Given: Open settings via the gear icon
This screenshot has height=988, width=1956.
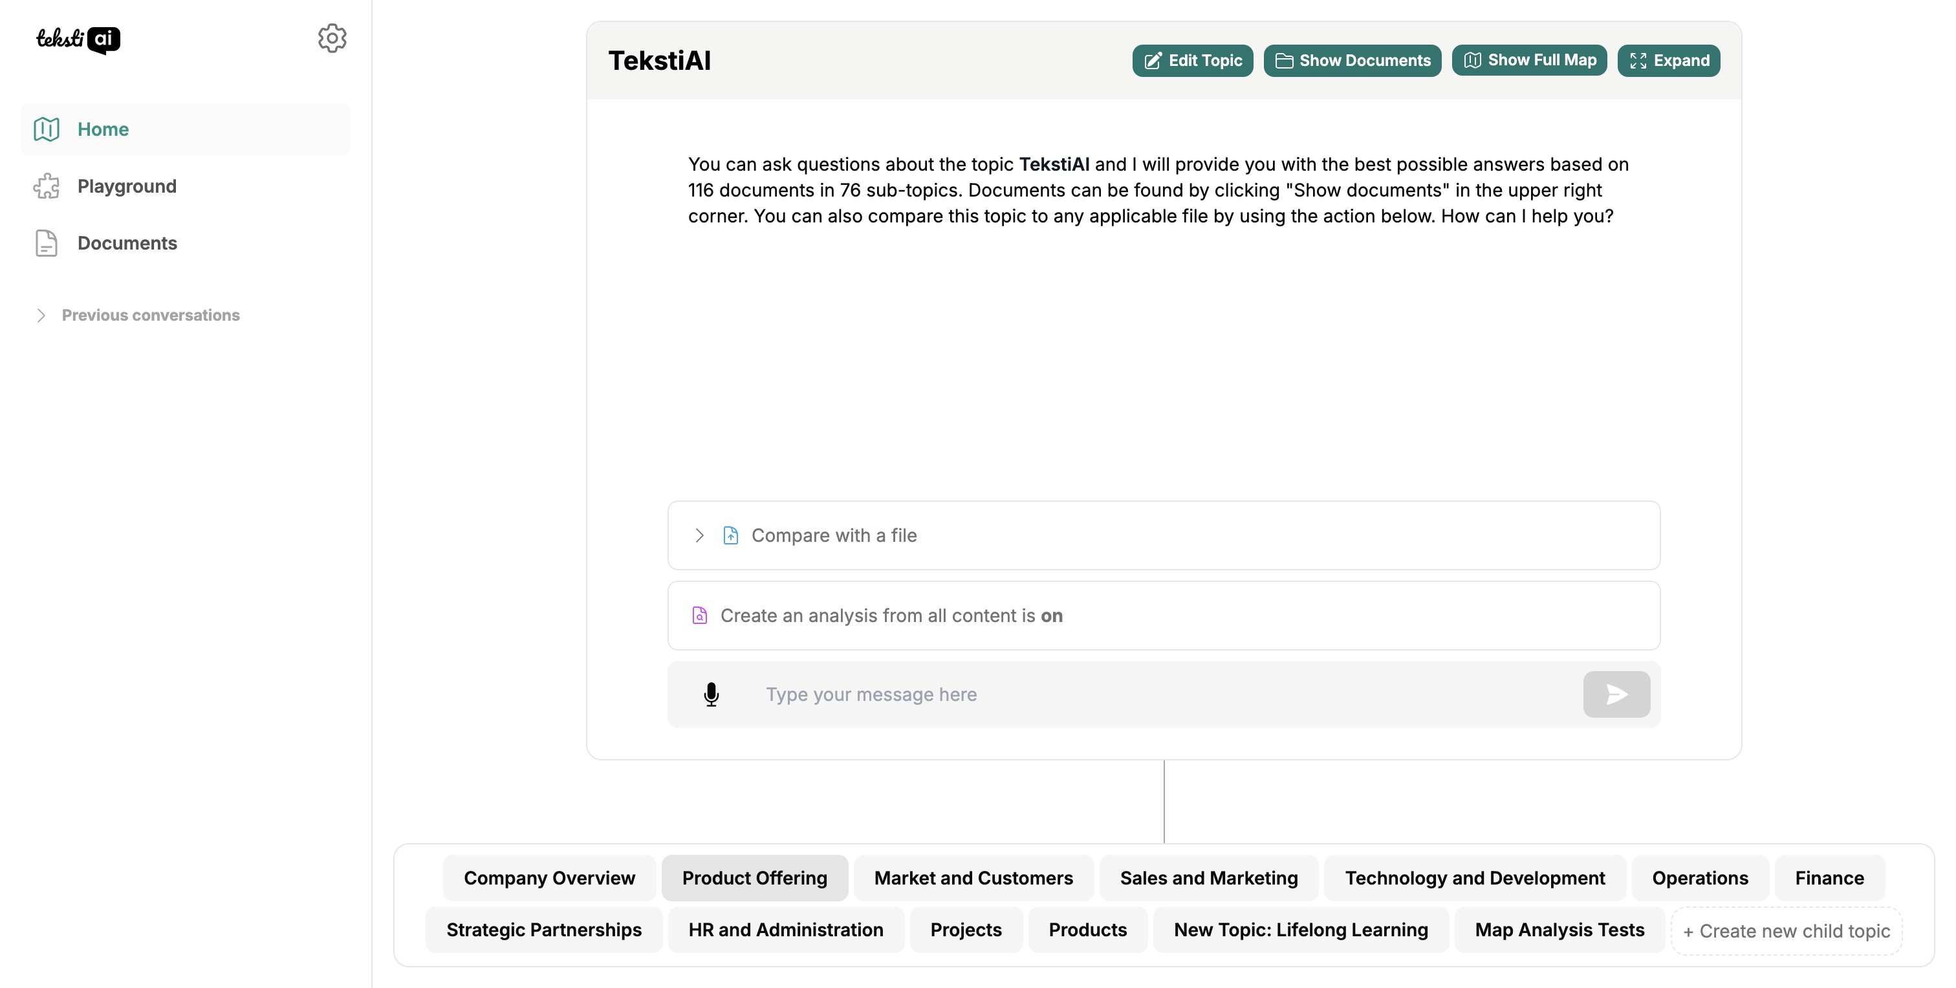Looking at the screenshot, I should click(x=332, y=38).
